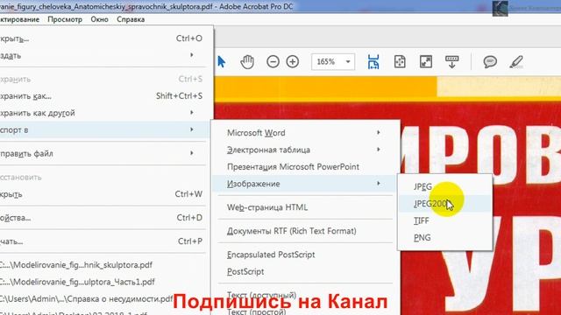Click the fit one full page icon
The height and width of the screenshot is (315, 561).
400,62
